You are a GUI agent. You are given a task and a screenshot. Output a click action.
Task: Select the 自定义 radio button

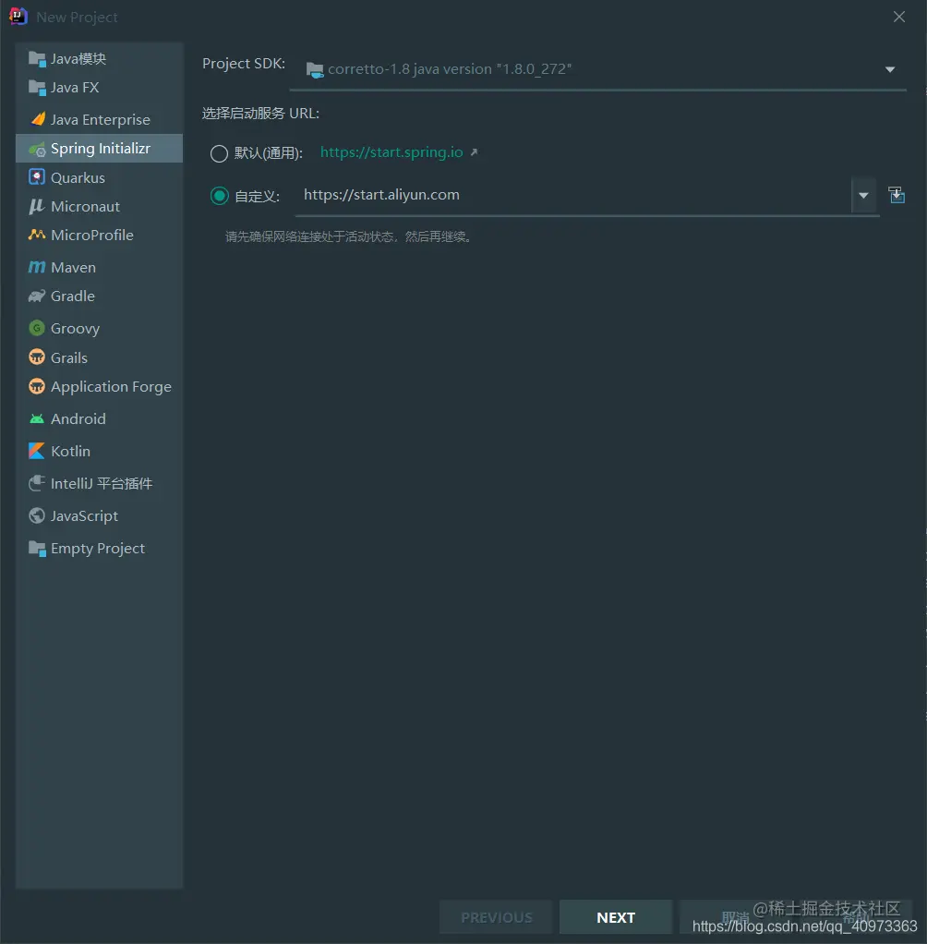tap(219, 196)
